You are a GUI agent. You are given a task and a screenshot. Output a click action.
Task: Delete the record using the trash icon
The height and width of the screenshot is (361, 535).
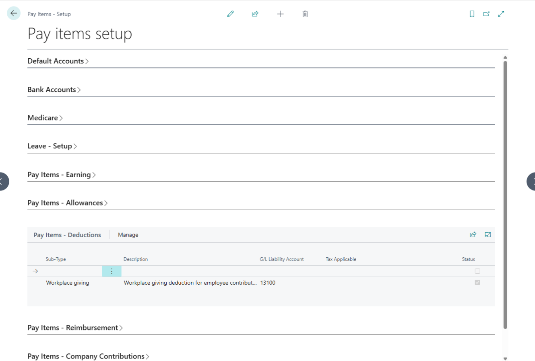click(x=305, y=14)
